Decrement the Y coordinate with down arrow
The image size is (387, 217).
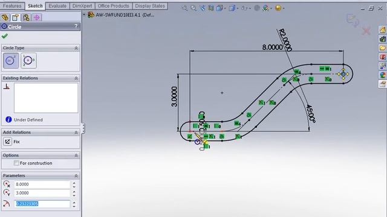point(74,195)
